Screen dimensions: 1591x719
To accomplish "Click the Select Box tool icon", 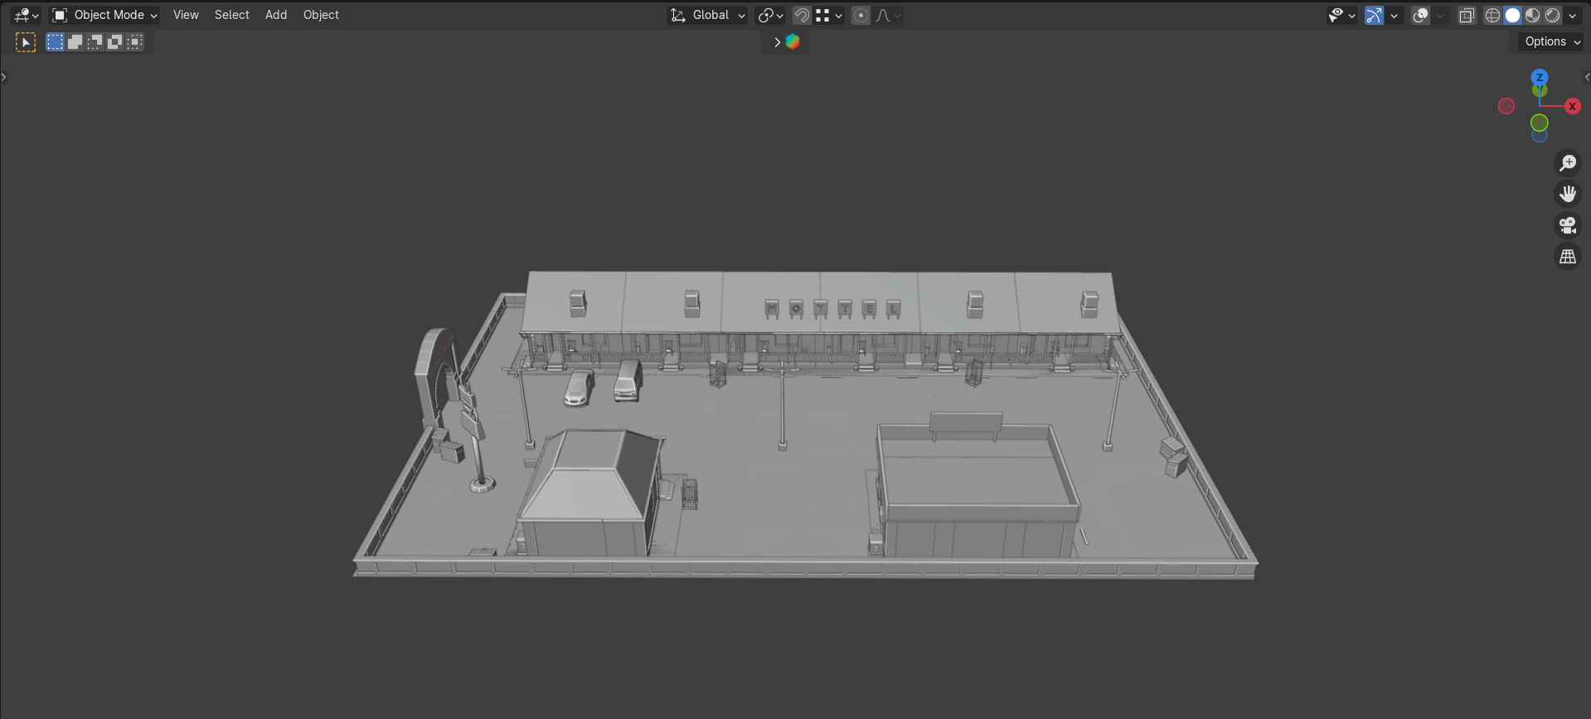I will pos(26,42).
